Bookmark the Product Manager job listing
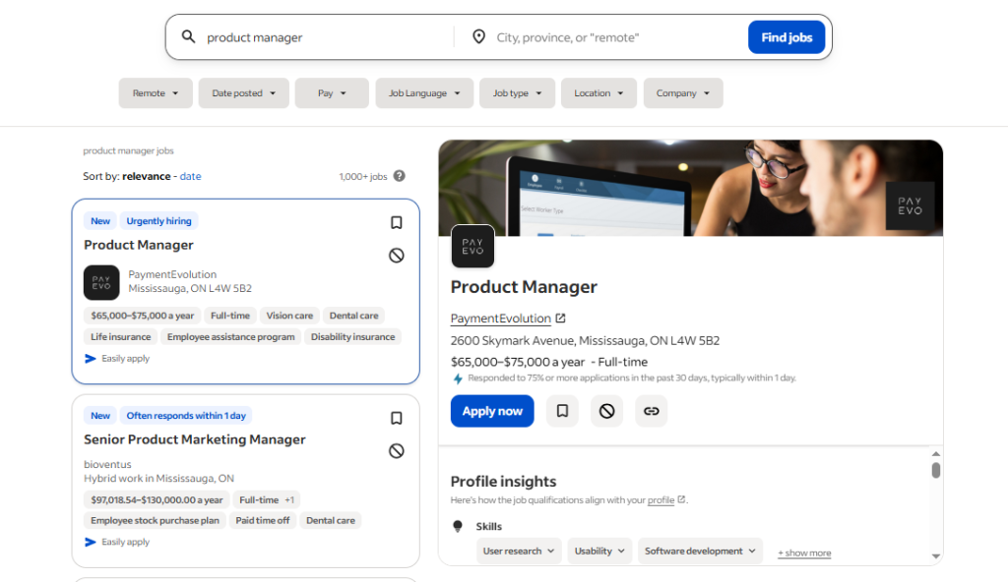 397,223
